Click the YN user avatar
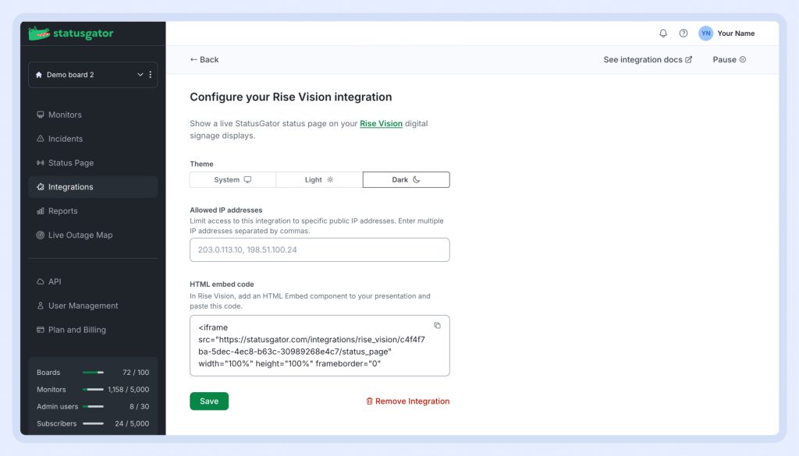 point(705,33)
